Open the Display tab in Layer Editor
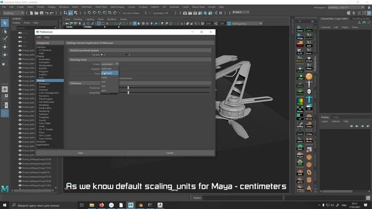Screen dimensions: 372x209 pyautogui.click(x=325, y=117)
